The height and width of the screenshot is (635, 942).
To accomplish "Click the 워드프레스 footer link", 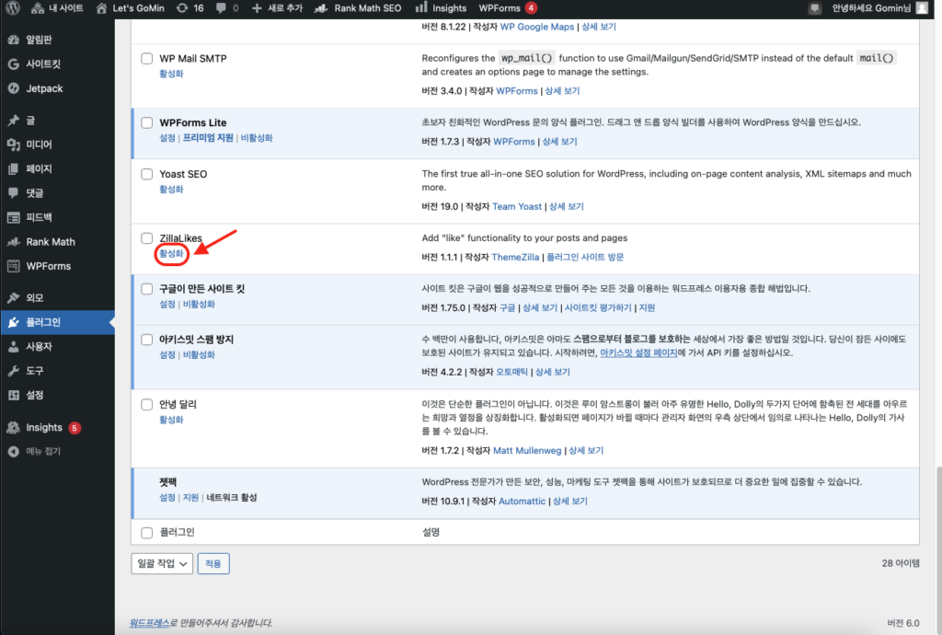I will tap(149, 623).
